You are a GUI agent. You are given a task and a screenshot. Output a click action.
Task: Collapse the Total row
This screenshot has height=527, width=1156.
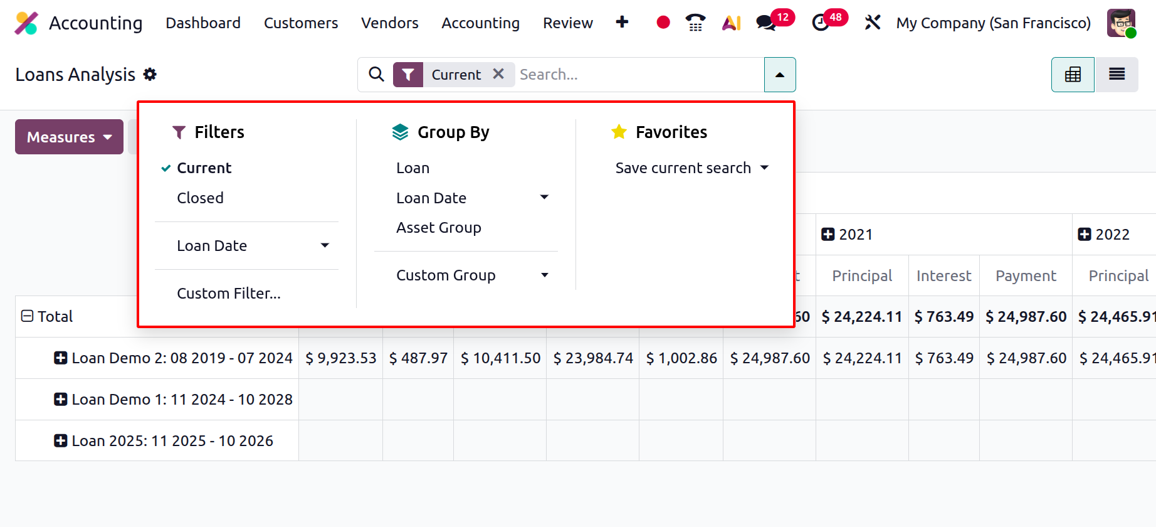[x=28, y=316]
